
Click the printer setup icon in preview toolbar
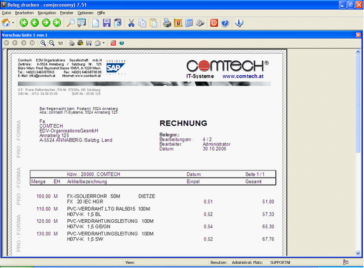[80, 43]
